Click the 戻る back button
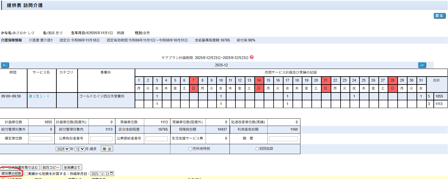The width and height of the screenshot is (448, 179). (x=439, y=16)
